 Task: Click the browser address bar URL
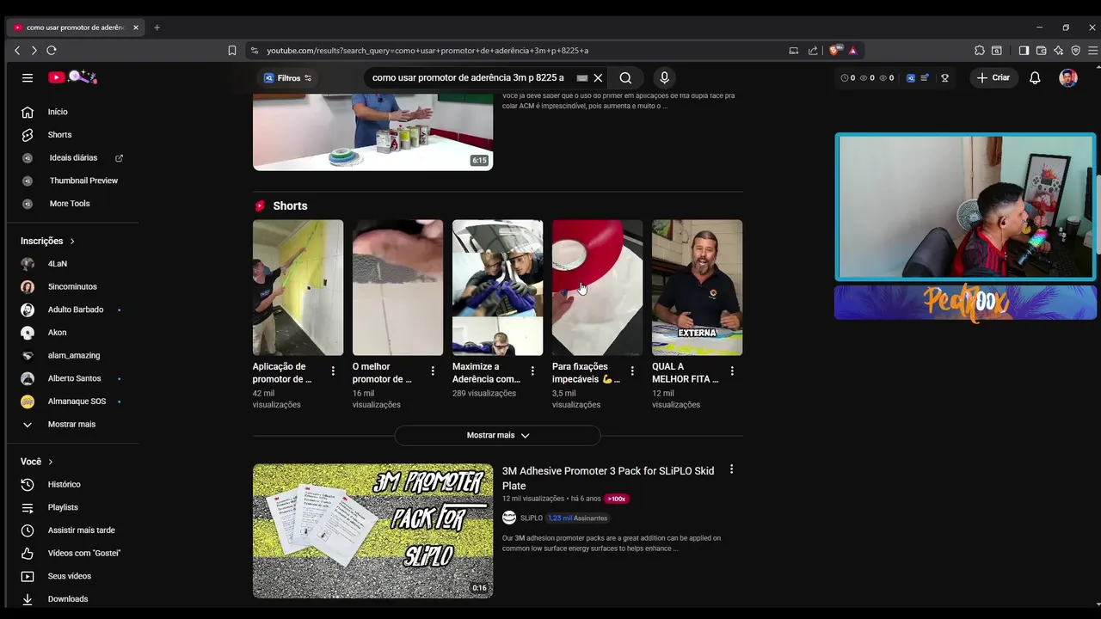tap(427, 51)
